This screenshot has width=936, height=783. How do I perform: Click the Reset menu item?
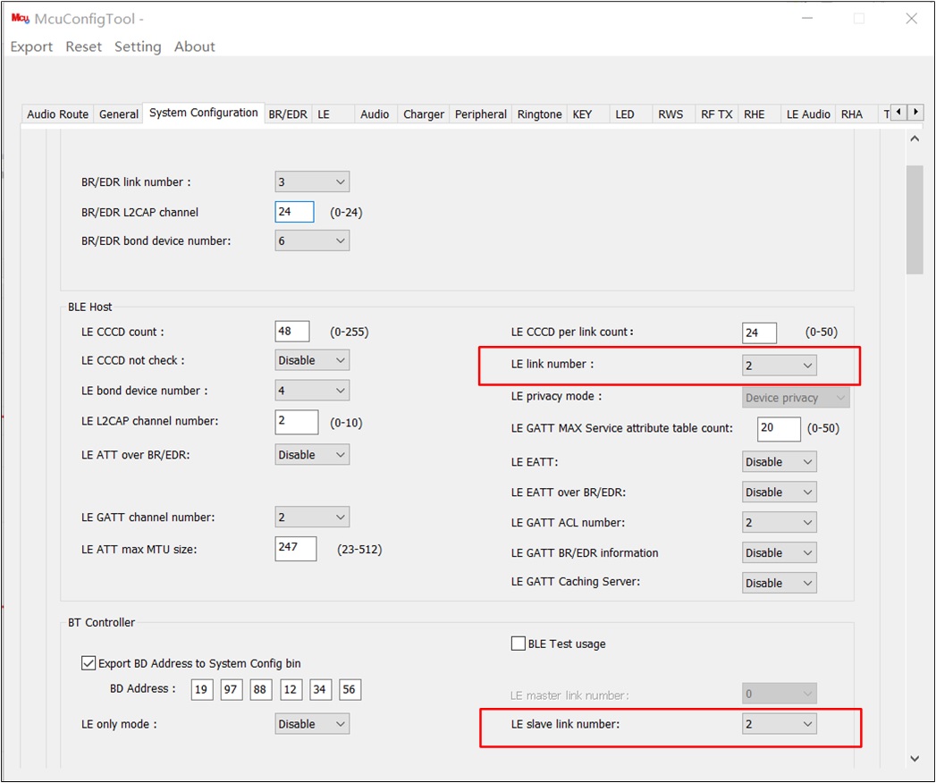(83, 46)
